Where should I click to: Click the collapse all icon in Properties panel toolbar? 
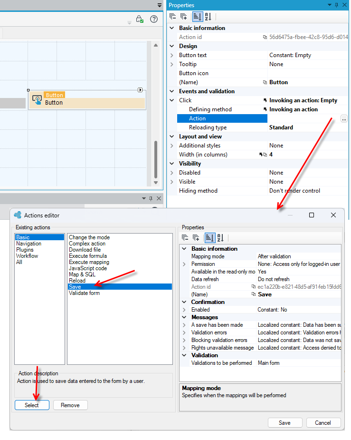(x=173, y=17)
